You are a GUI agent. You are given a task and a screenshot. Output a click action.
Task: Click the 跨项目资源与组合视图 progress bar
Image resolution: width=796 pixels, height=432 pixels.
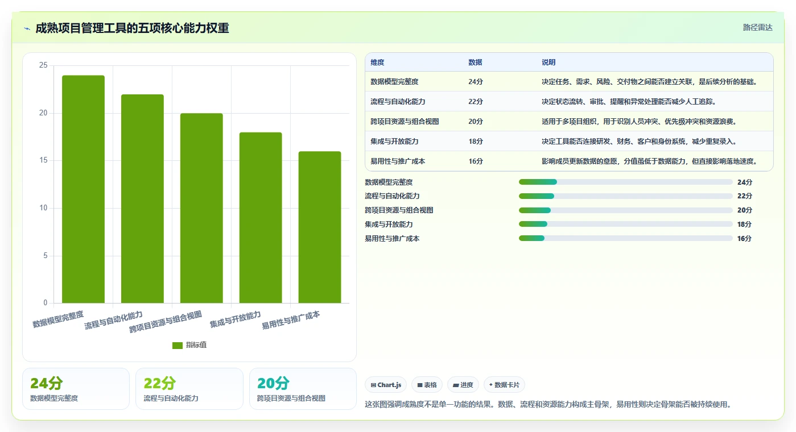click(x=625, y=210)
